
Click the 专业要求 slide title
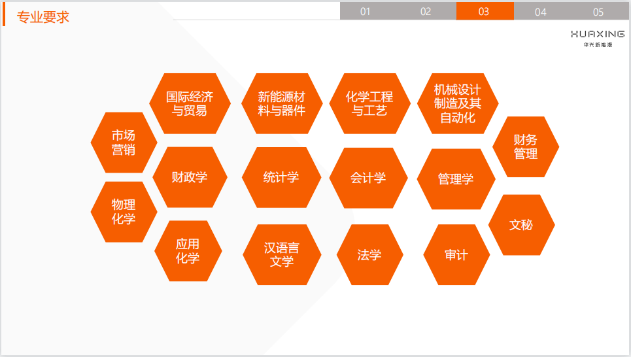pyautogui.click(x=43, y=18)
